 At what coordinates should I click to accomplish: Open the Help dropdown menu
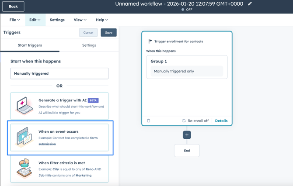click(x=102, y=20)
